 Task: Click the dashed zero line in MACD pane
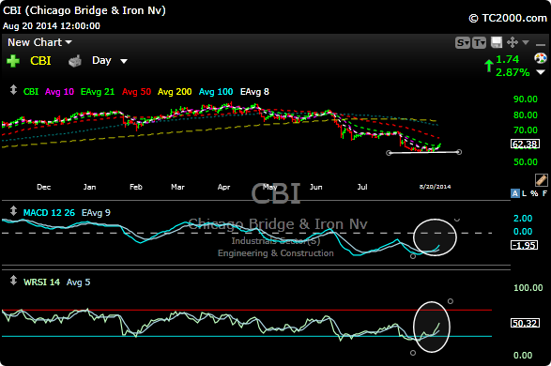click(x=247, y=233)
